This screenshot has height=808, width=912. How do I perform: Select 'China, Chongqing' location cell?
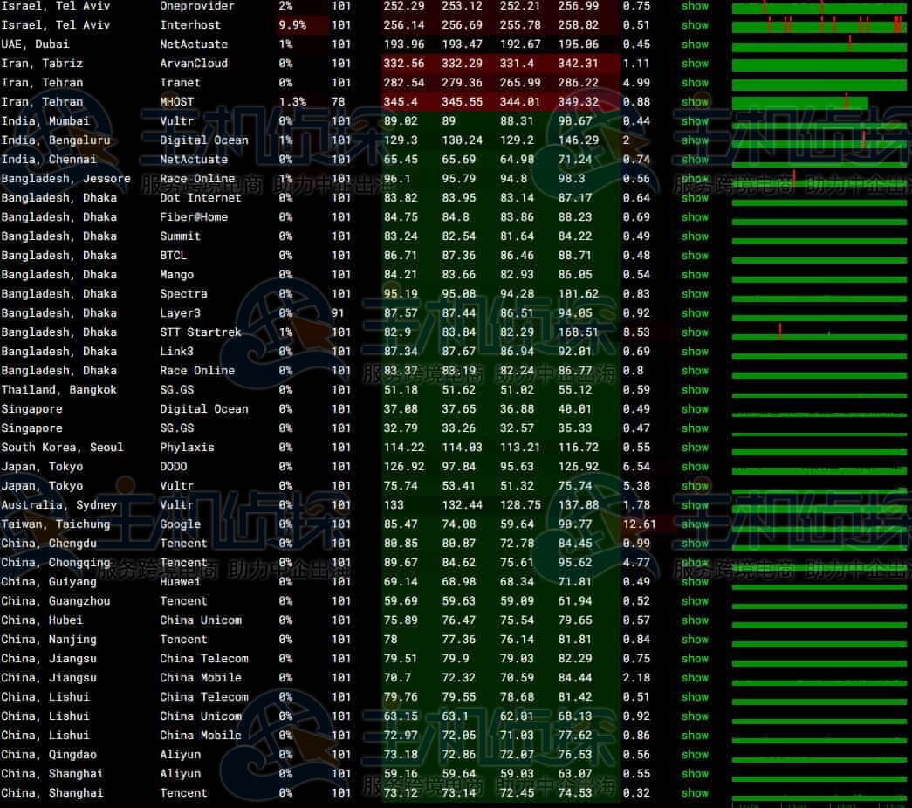(x=55, y=563)
